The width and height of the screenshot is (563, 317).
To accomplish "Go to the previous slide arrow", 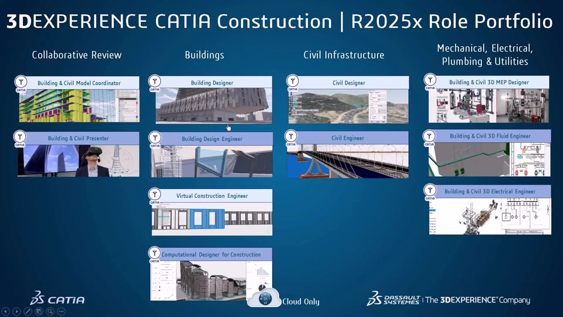I will [x=5, y=311].
